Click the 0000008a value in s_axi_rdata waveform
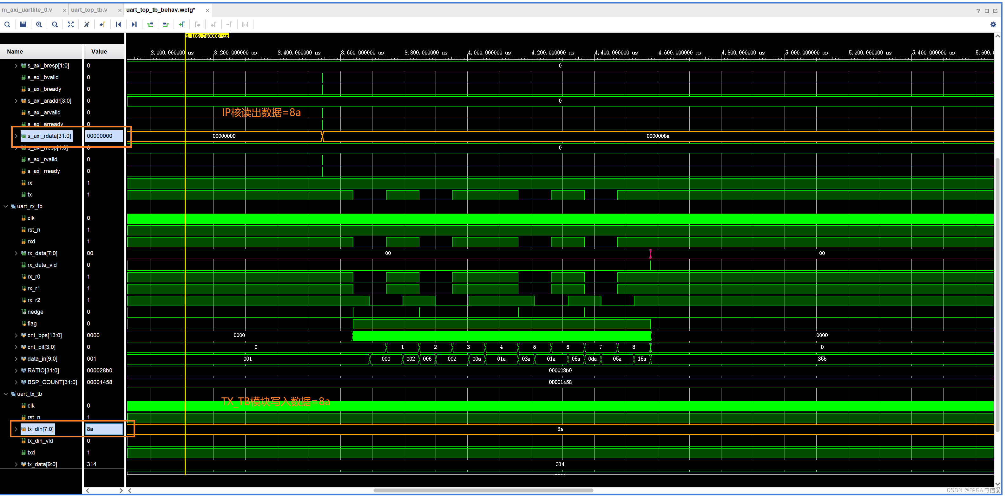Image resolution: width=1006 pixels, height=496 pixels. click(658, 136)
